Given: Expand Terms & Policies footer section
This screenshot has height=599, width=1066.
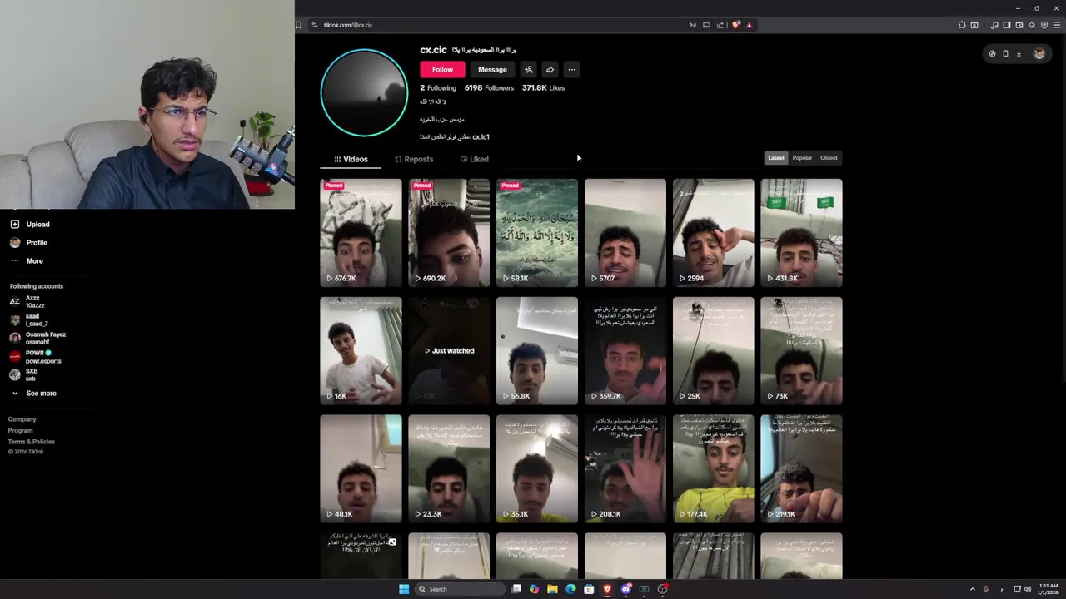Looking at the screenshot, I should [32, 441].
